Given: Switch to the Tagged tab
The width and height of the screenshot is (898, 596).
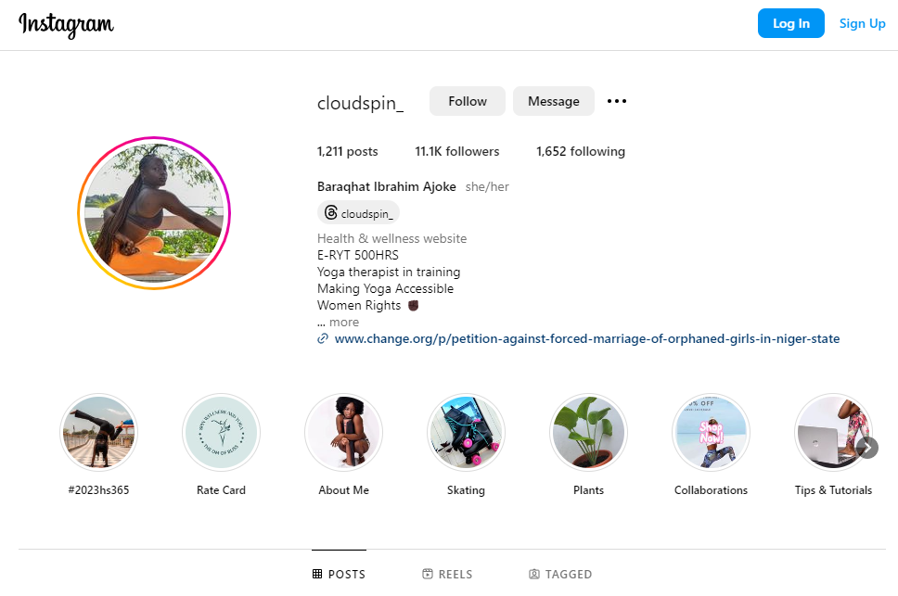Looking at the screenshot, I should [560, 574].
